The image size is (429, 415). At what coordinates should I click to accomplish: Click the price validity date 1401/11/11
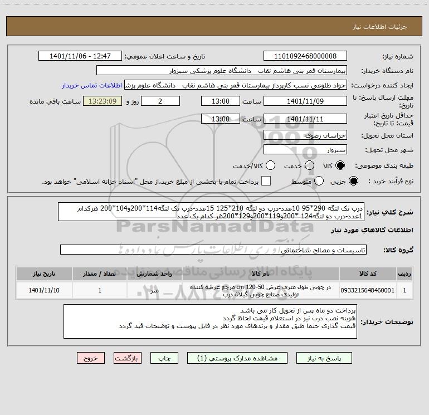(305, 119)
